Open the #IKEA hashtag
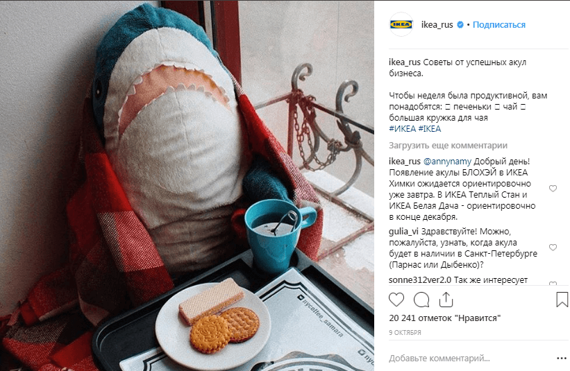The width and height of the screenshot is (570, 371). 429,128
